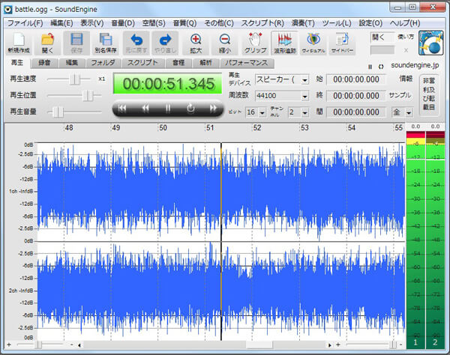Click the - icon on the vertical zoom slider

tap(401, 345)
